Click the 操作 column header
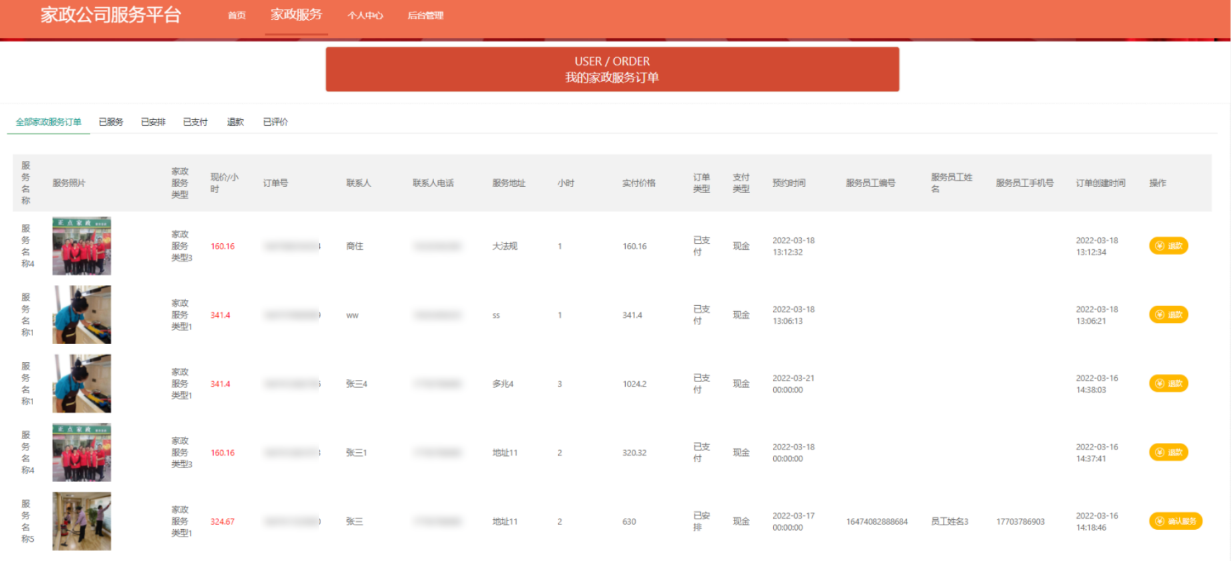The width and height of the screenshot is (1231, 561). click(x=1158, y=183)
